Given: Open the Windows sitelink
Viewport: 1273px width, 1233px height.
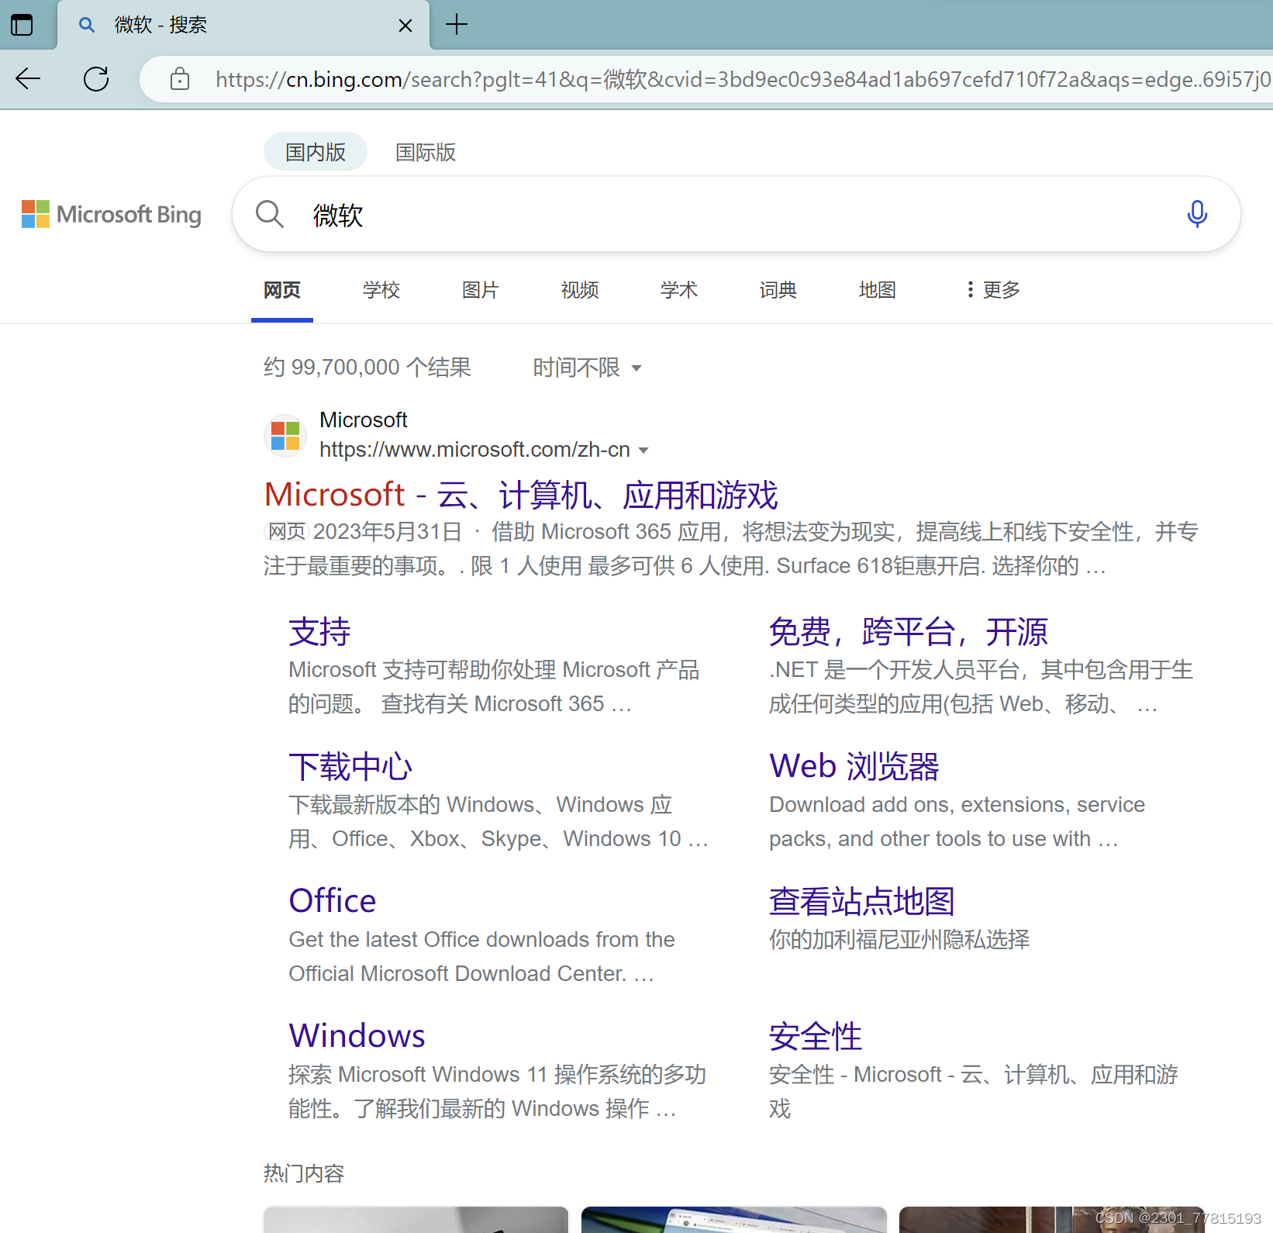Looking at the screenshot, I should 357,1036.
